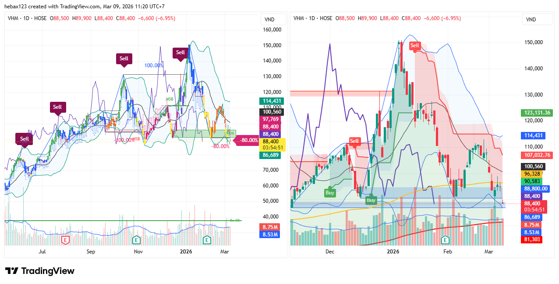This screenshot has width=559, height=284.
Task: Click 150,000 on the right price scale
Action: [534, 42]
